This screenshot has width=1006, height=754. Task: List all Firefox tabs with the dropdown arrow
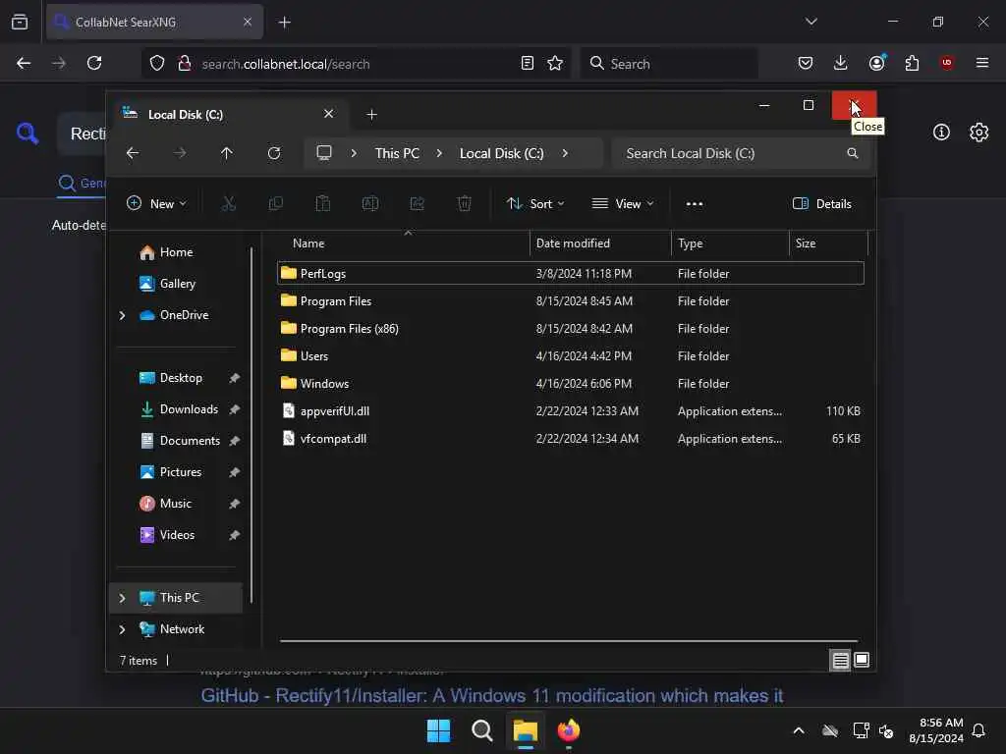pos(810,22)
